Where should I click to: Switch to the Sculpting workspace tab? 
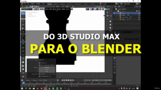coord(63,4)
